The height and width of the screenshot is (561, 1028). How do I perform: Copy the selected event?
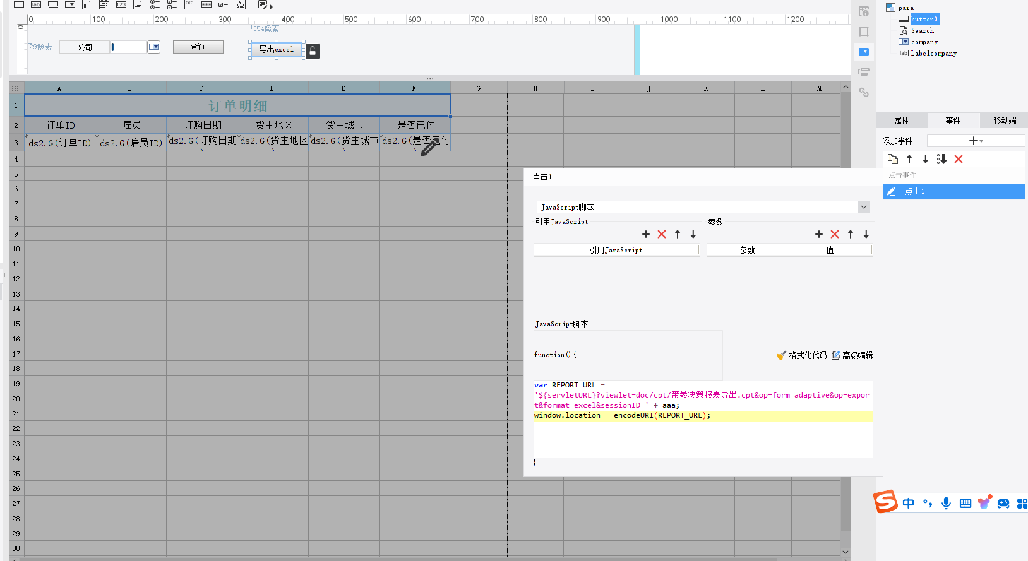pyautogui.click(x=893, y=159)
